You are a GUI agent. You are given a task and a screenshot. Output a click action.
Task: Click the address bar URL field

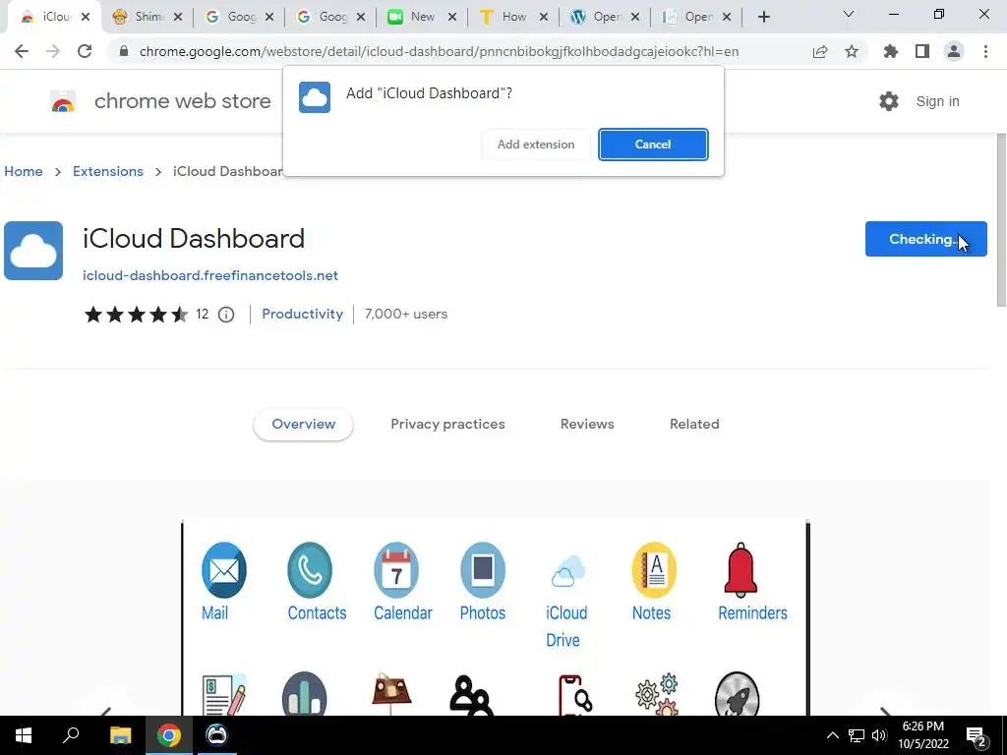pos(440,51)
